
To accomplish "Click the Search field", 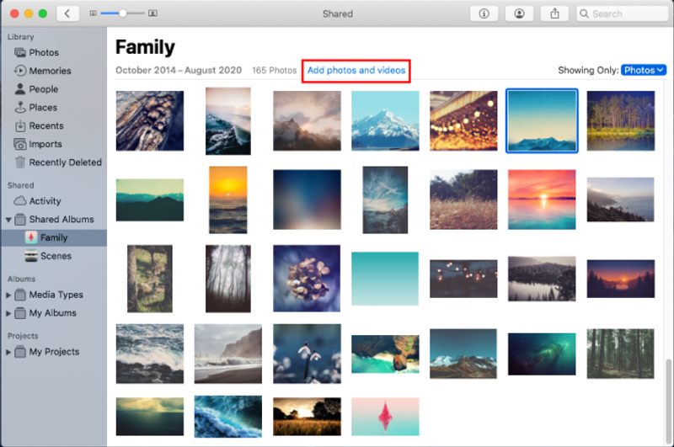I will tap(622, 13).
